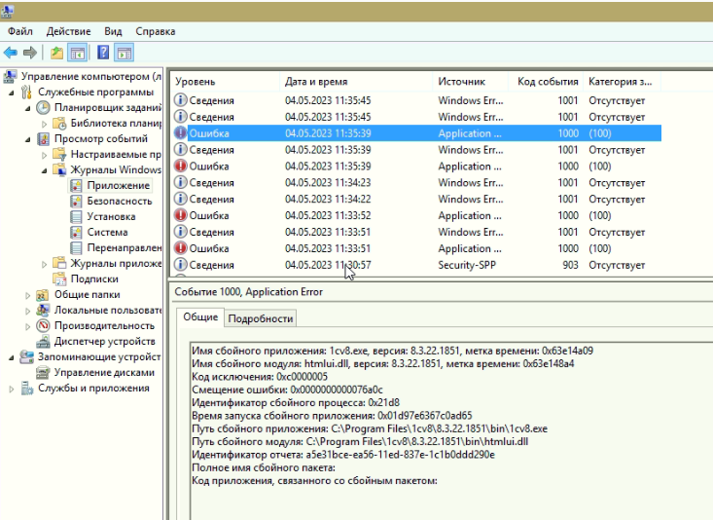Viewport: 713px width, 520px height.
Task: Open the Справка menu
Action: (155, 31)
